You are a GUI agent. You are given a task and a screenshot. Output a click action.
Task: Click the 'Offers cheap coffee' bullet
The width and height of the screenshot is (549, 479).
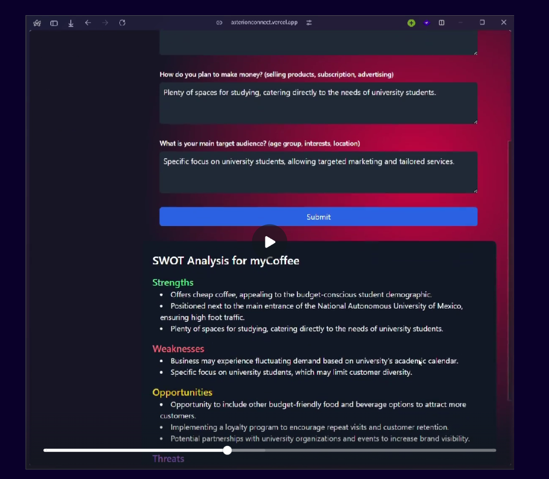click(x=301, y=295)
